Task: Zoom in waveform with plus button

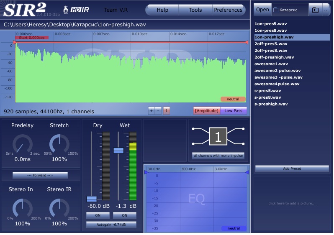Action: click(152, 111)
